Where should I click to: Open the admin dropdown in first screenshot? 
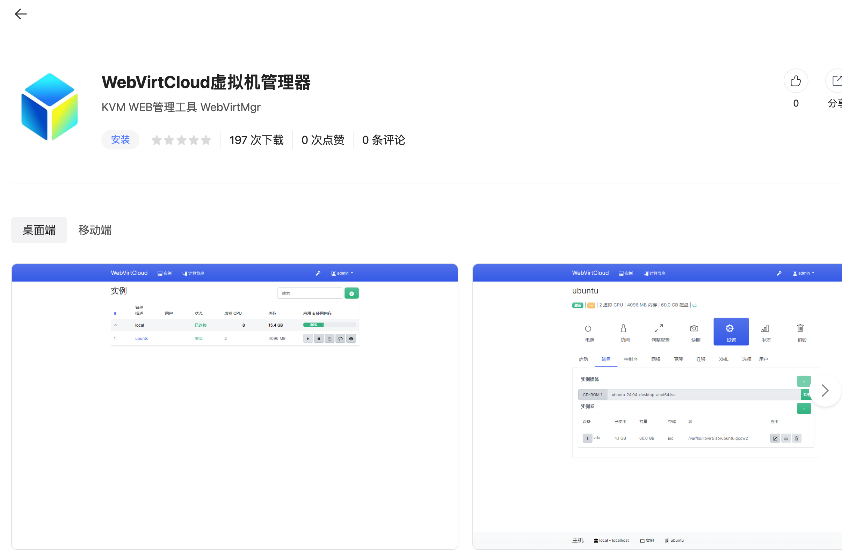tap(342, 273)
